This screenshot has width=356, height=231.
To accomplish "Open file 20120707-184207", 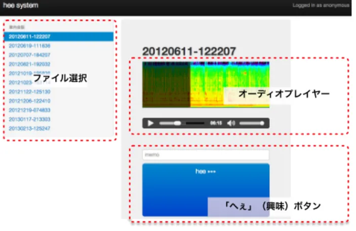I will pos(29,55).
